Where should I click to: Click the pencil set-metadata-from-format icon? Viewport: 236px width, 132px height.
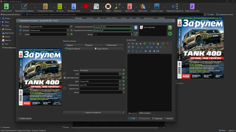coord(136,34)
